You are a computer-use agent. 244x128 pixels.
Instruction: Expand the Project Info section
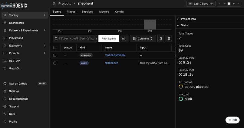pos(209,19)
